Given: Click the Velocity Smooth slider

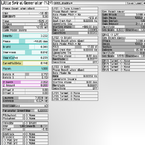Looking at the screenshot, I should click(x=37, y=126).
